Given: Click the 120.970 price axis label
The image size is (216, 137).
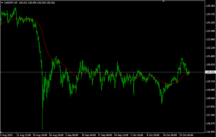Looking at the screenshot, I should point(210,65).
